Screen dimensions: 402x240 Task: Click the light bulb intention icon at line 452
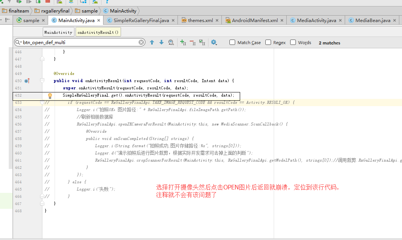coord(50,95)
